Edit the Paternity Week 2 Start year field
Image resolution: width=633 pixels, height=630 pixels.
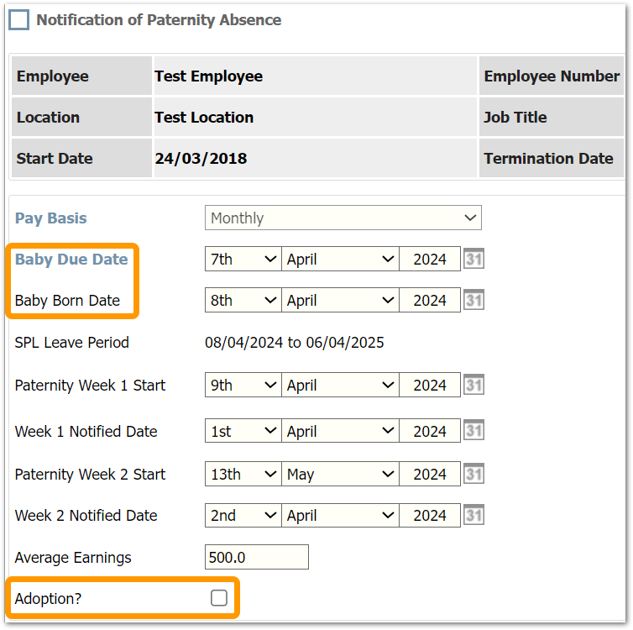[430, 475]
